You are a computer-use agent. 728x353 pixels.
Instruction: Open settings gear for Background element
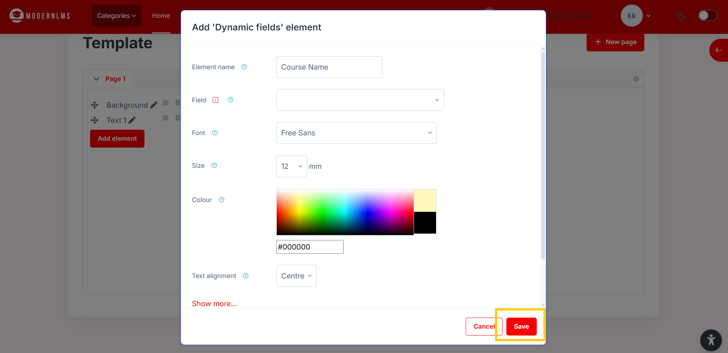165,103
